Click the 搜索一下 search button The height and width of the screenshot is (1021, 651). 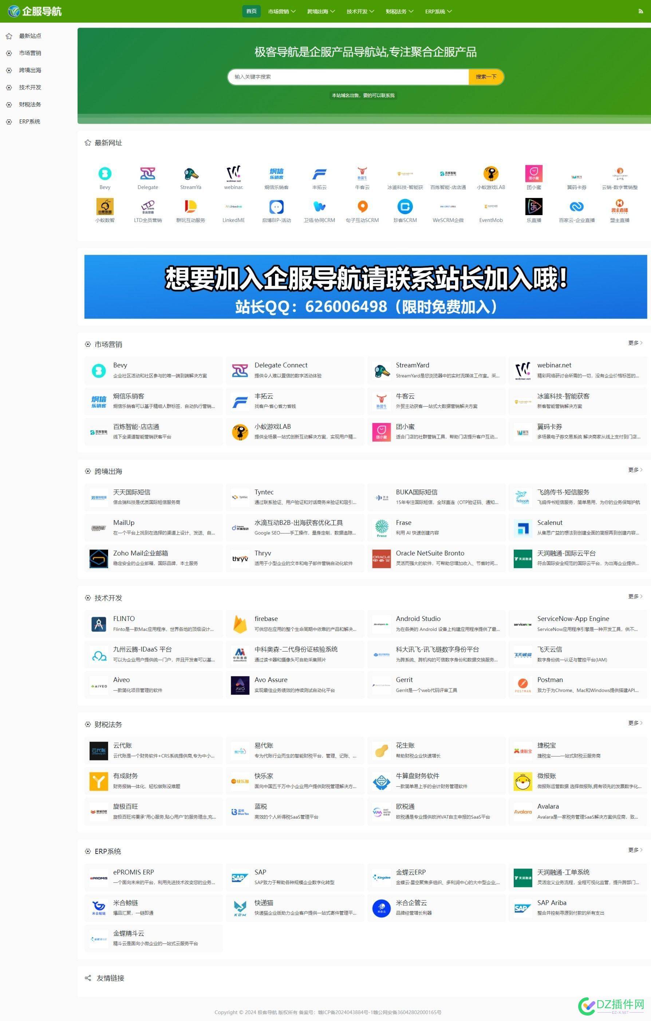[486, 77]
